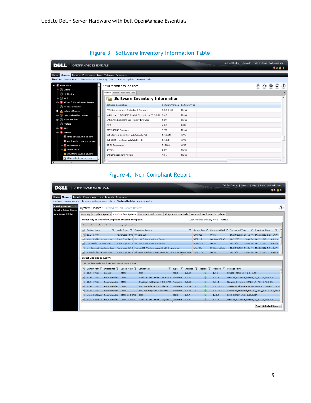Filter the System Name column in systems grid
The width and height of the screenshot is (311, 403).
point(113,230)
